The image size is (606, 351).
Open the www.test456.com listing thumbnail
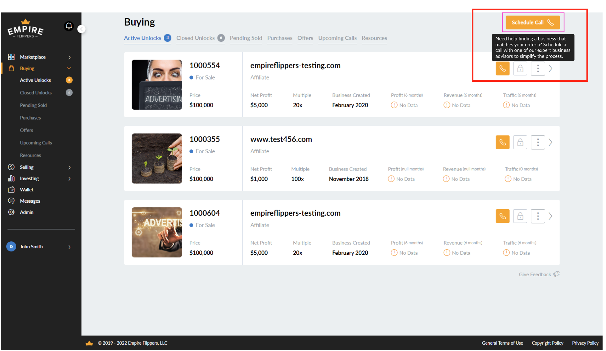point(157,158)
